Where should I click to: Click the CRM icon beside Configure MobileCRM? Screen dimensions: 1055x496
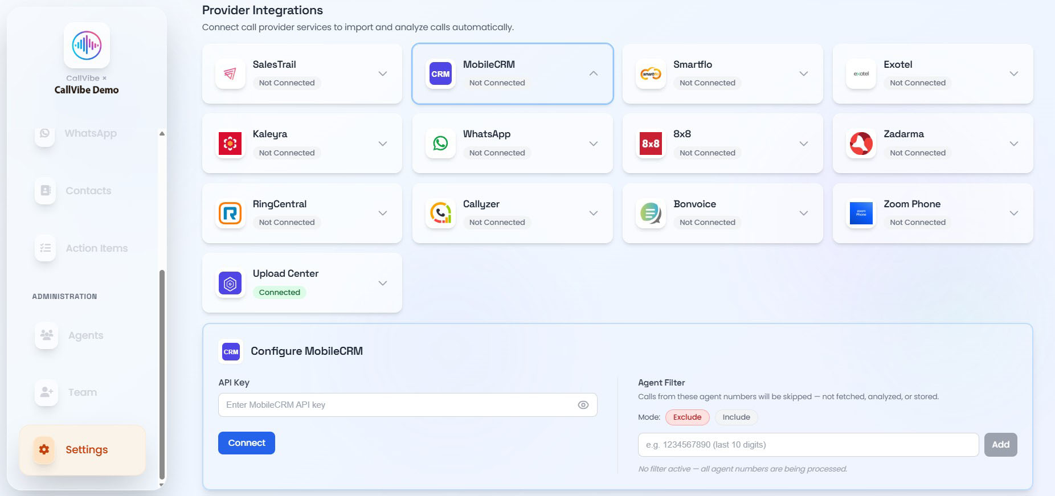[x=231, y=351]
